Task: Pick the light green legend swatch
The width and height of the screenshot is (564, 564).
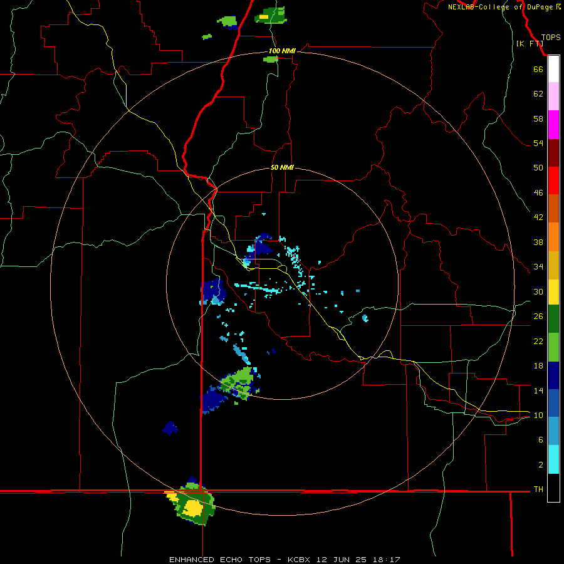Action: pyautogui.click(x=553, y=347)
